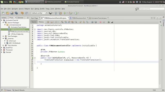Open the Tools menu
Screen dimensions: 165x92
pos(52,9)
